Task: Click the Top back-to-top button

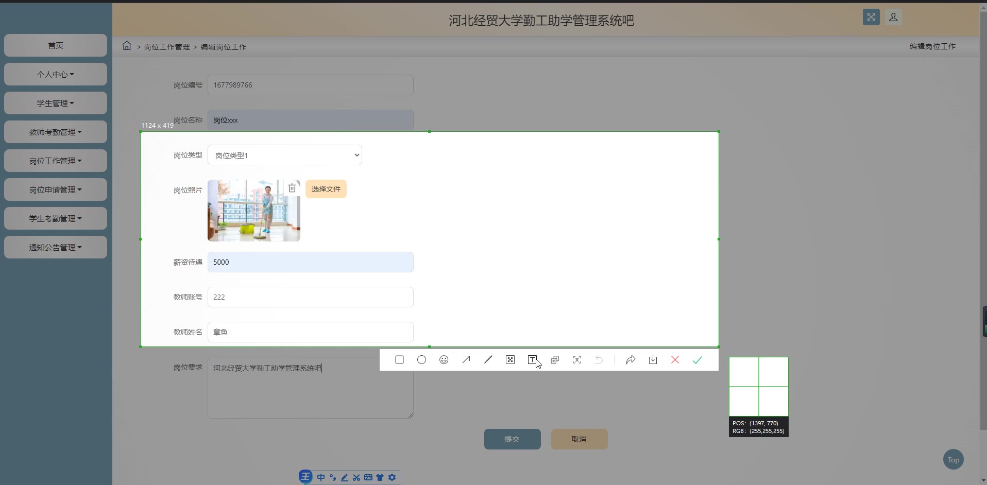Action: pyautogui.click(x=954, y=460)
